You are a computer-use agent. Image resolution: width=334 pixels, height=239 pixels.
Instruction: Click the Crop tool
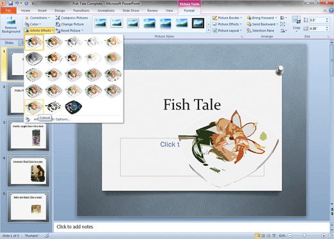pyautogui.click(x=296, y=24)
